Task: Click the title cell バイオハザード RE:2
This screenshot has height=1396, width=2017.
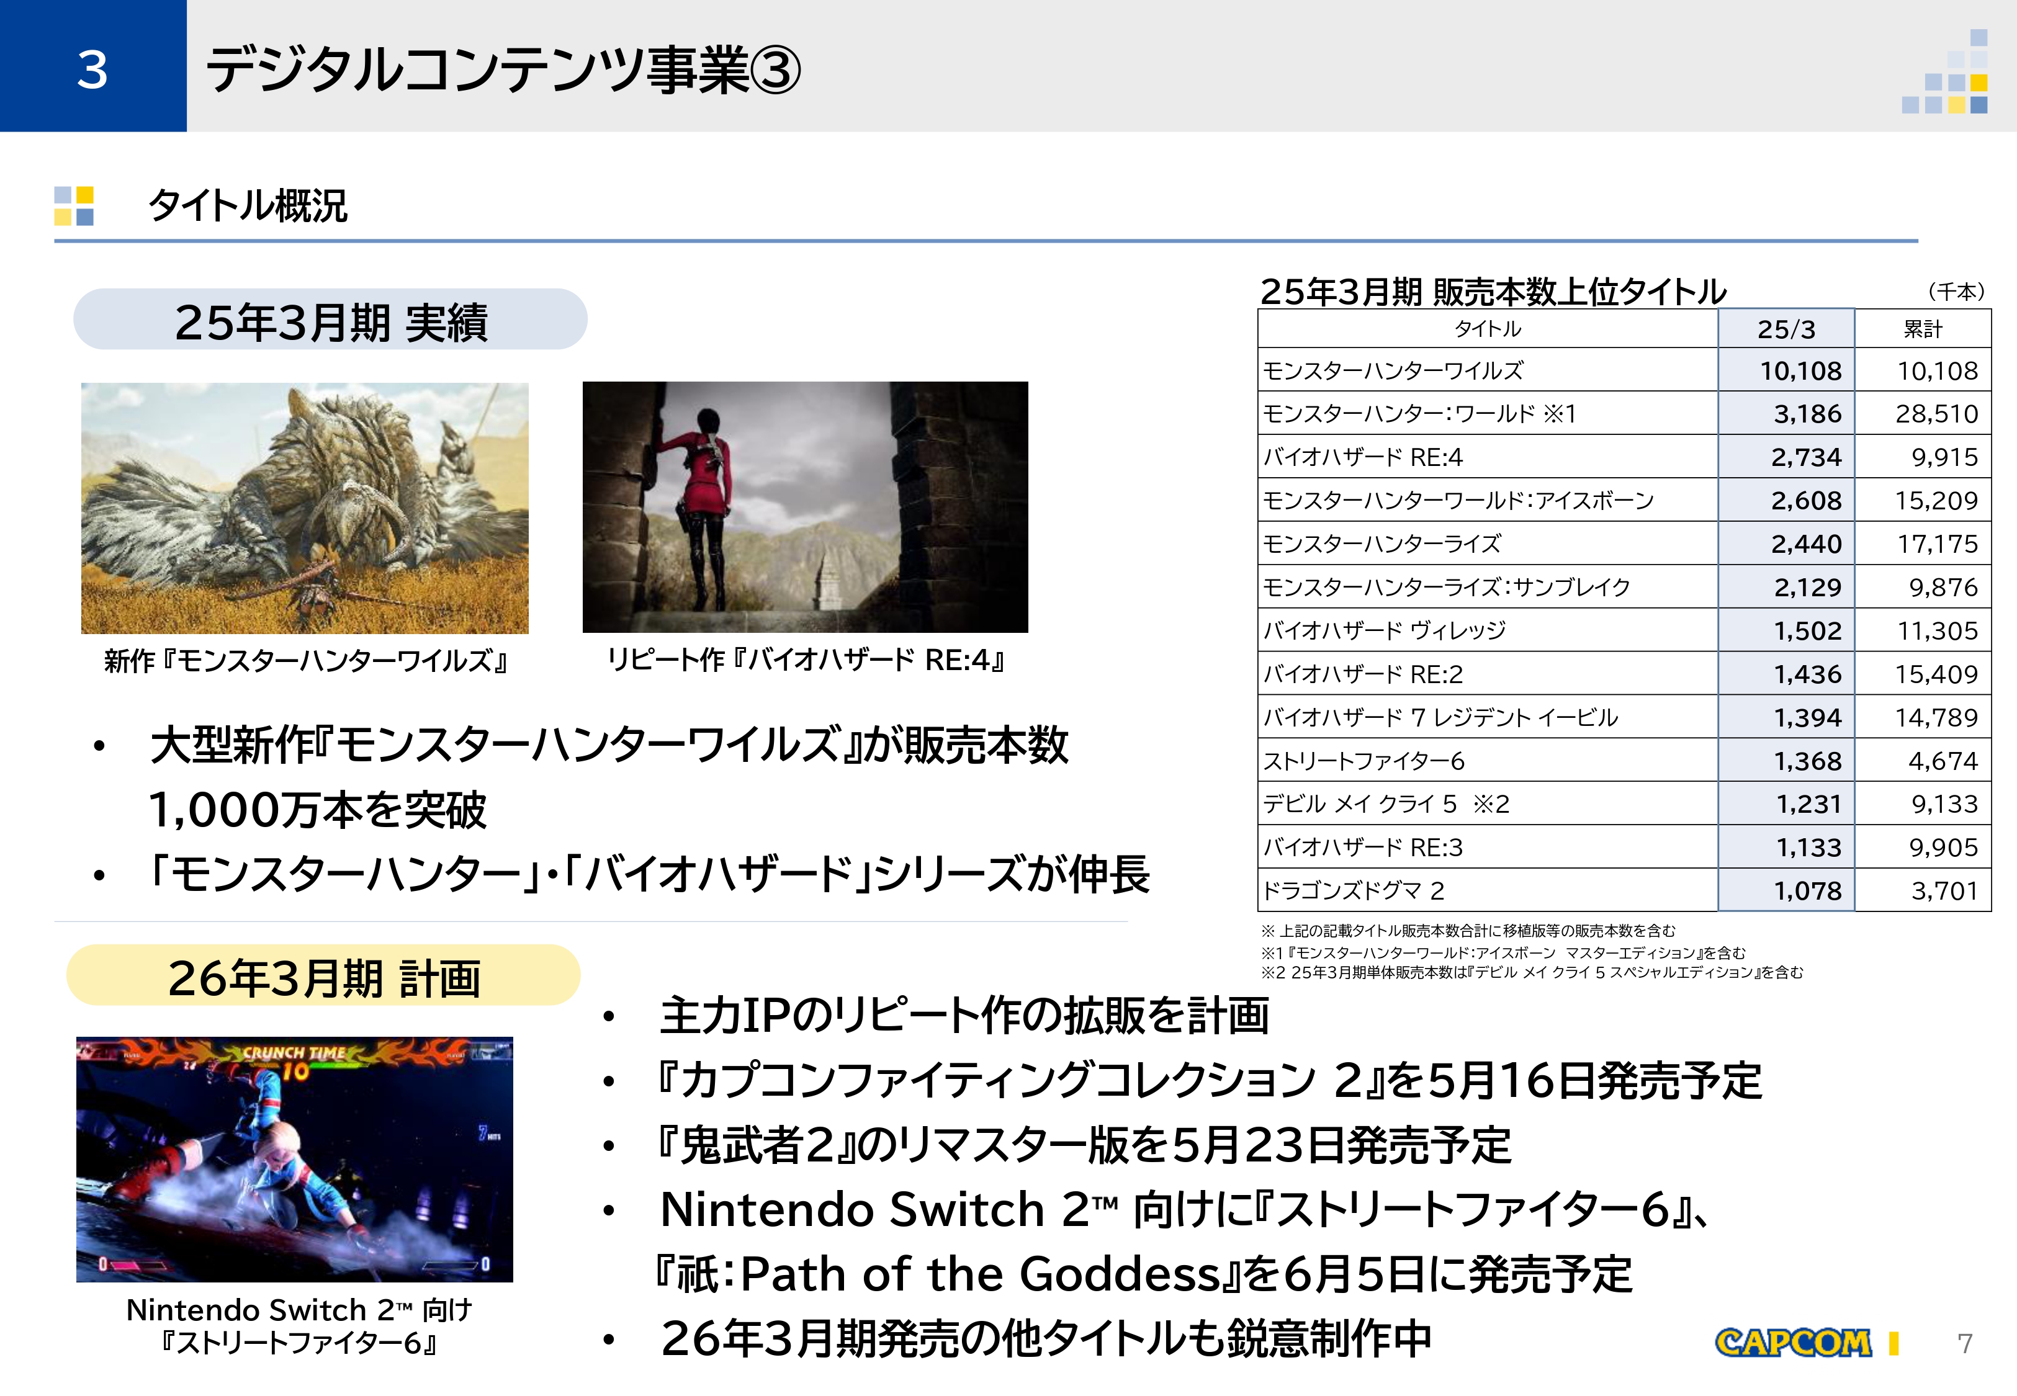Action: (x=1488, y=674)
